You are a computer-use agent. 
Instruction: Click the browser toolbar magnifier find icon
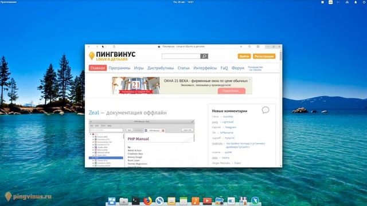tap(249, 47)
